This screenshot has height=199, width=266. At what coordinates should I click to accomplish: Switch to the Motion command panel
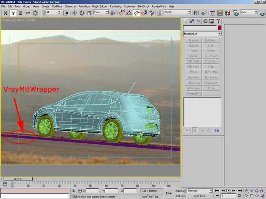[205, 21]
